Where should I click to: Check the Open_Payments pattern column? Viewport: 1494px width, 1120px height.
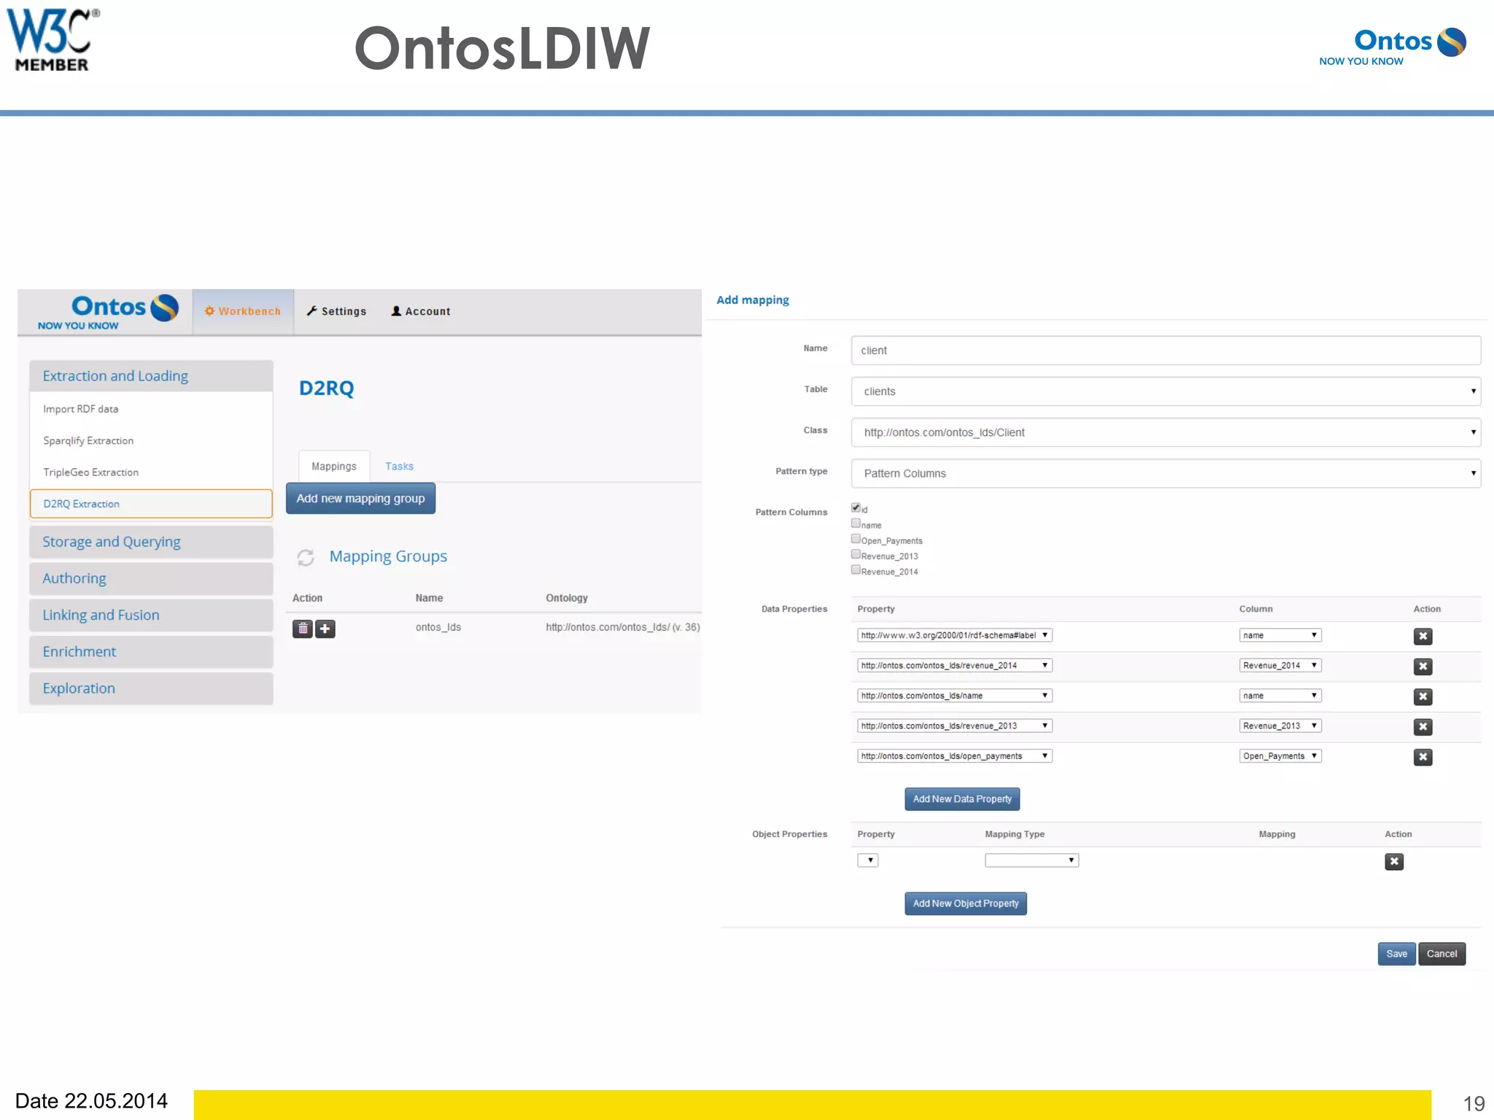[x=856, y=539]
